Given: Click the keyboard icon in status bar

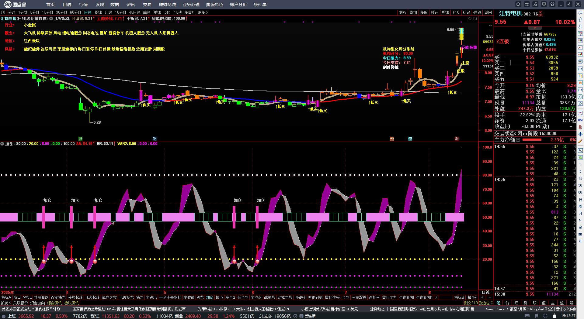Looking at the screenshot, I should [x=527, y=316].
